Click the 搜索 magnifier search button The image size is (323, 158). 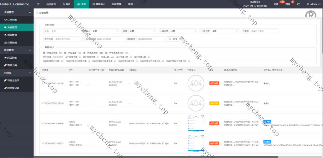[x=173, y=39]
